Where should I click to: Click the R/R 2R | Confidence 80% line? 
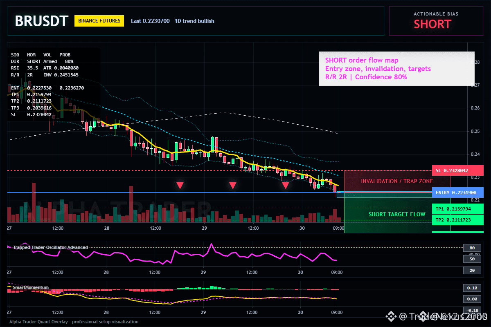[366, 77]
